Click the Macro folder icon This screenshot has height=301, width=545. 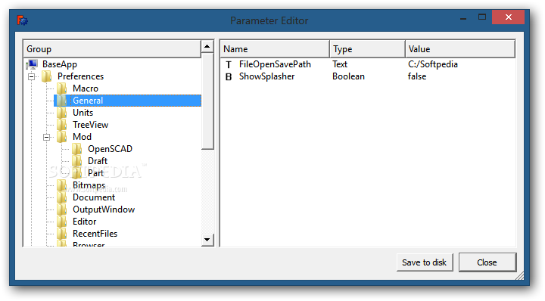(62, 88)
